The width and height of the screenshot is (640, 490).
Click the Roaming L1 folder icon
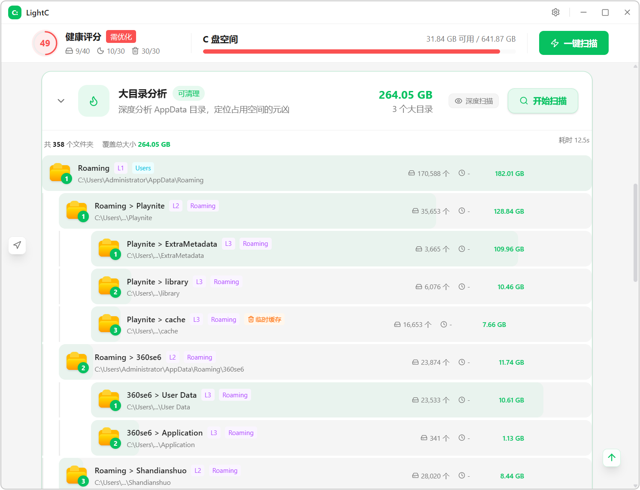[x=60, y=173]
